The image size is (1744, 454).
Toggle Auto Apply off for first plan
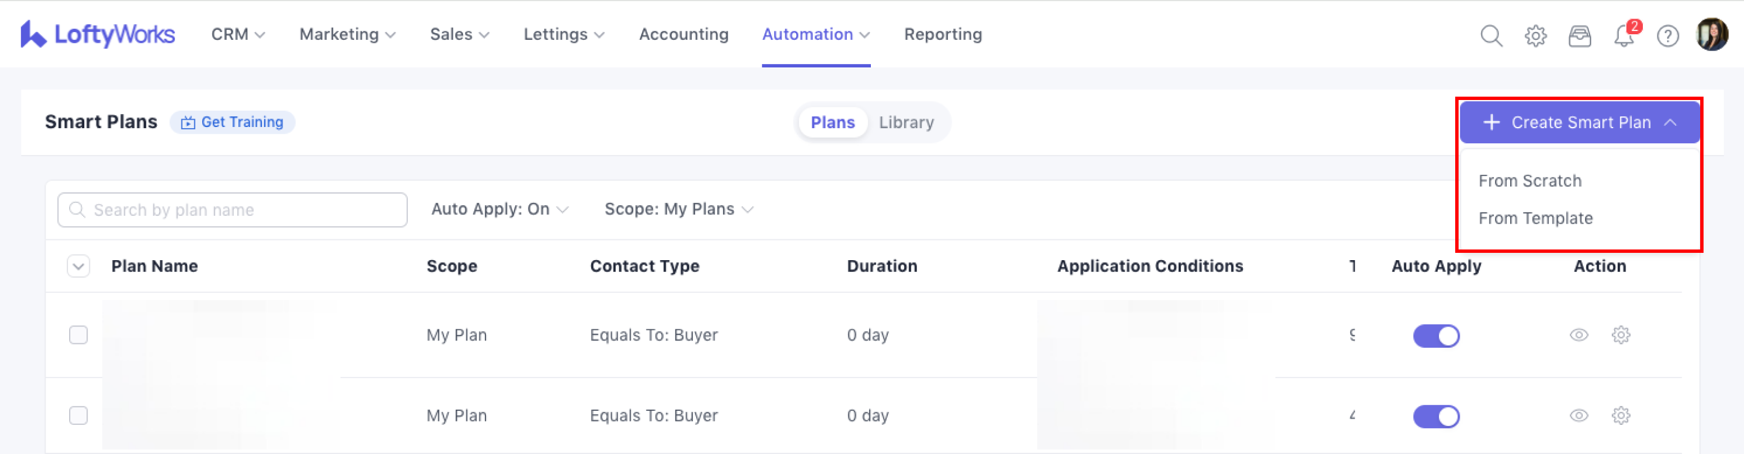(x=1436, y=335)
